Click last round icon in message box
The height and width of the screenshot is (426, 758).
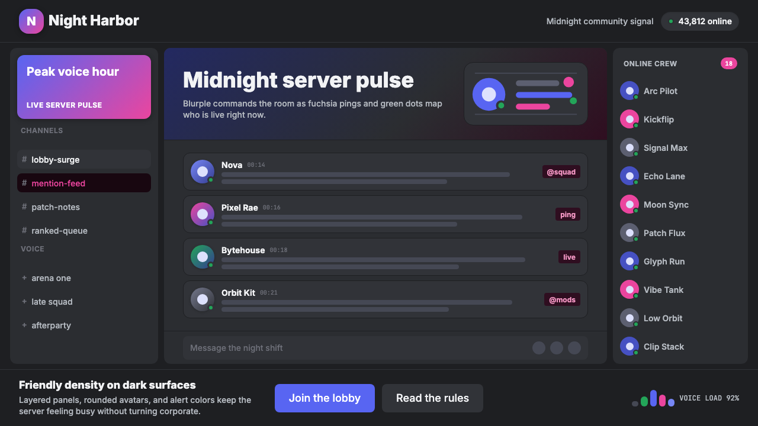(574, 348)
